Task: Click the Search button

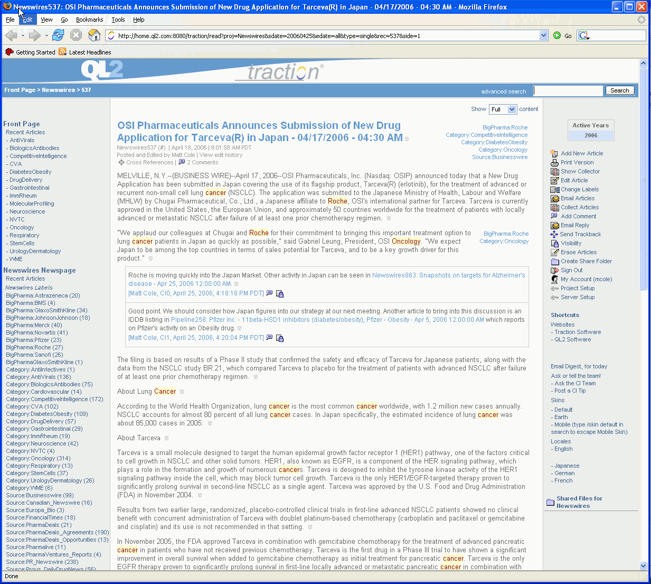Action: pos(619,90)
